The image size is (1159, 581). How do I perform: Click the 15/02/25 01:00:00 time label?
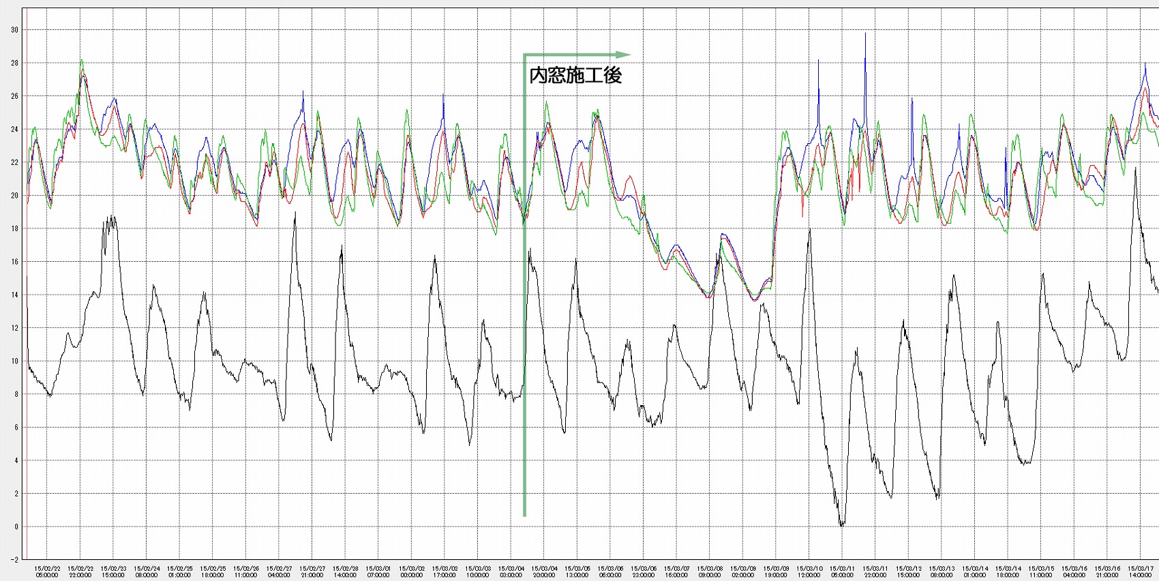point(180,571)
